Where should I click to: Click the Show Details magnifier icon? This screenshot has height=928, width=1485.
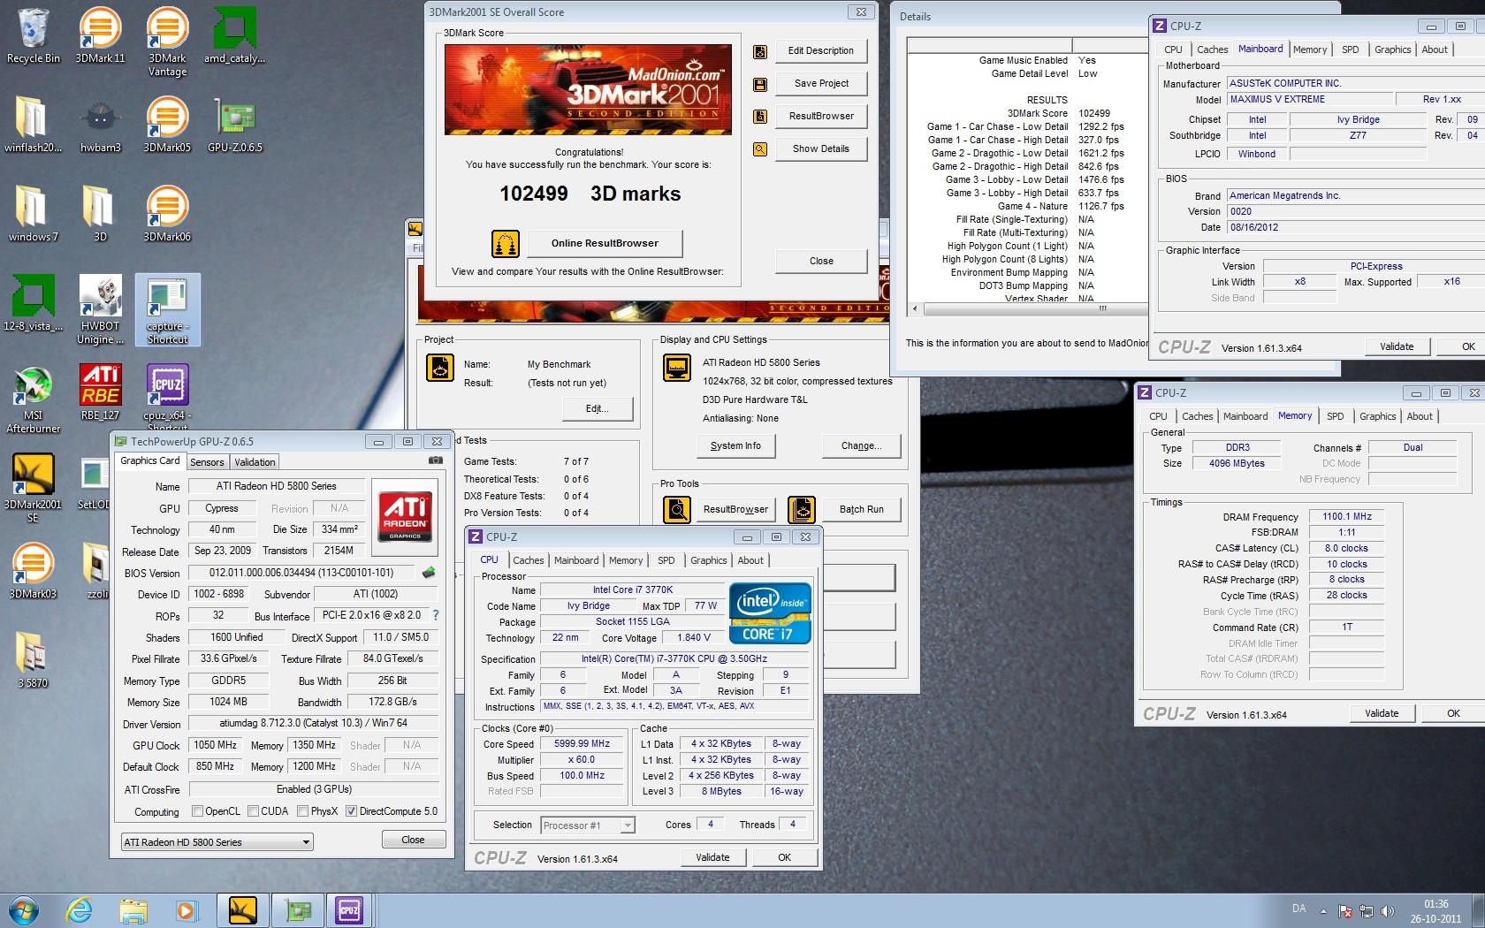click(760, 149)
